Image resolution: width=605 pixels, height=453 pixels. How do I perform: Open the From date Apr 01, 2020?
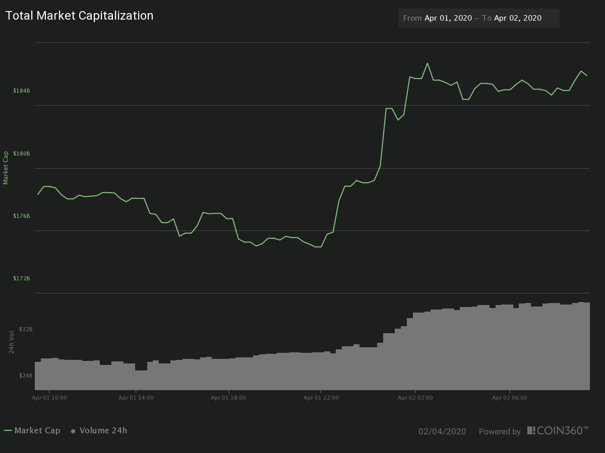[448, 18]
